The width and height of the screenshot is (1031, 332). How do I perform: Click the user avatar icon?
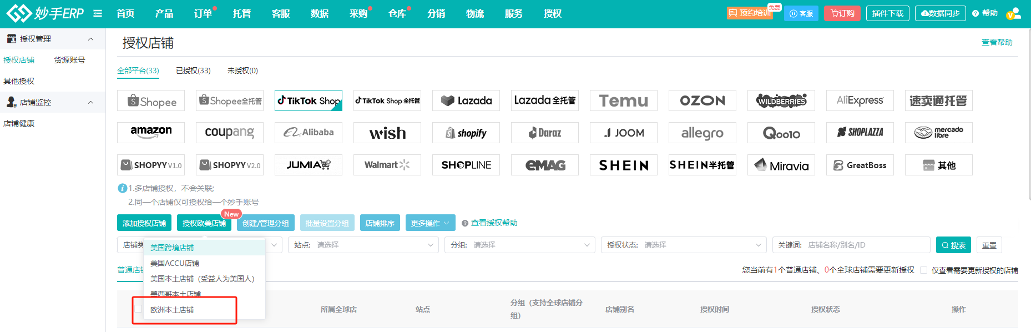[1014, 13]
